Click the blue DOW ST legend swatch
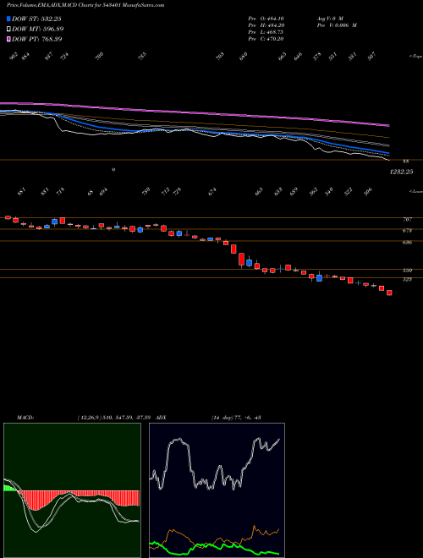The width and height of the screenshot is (423, 558). [x=8, y=19]
